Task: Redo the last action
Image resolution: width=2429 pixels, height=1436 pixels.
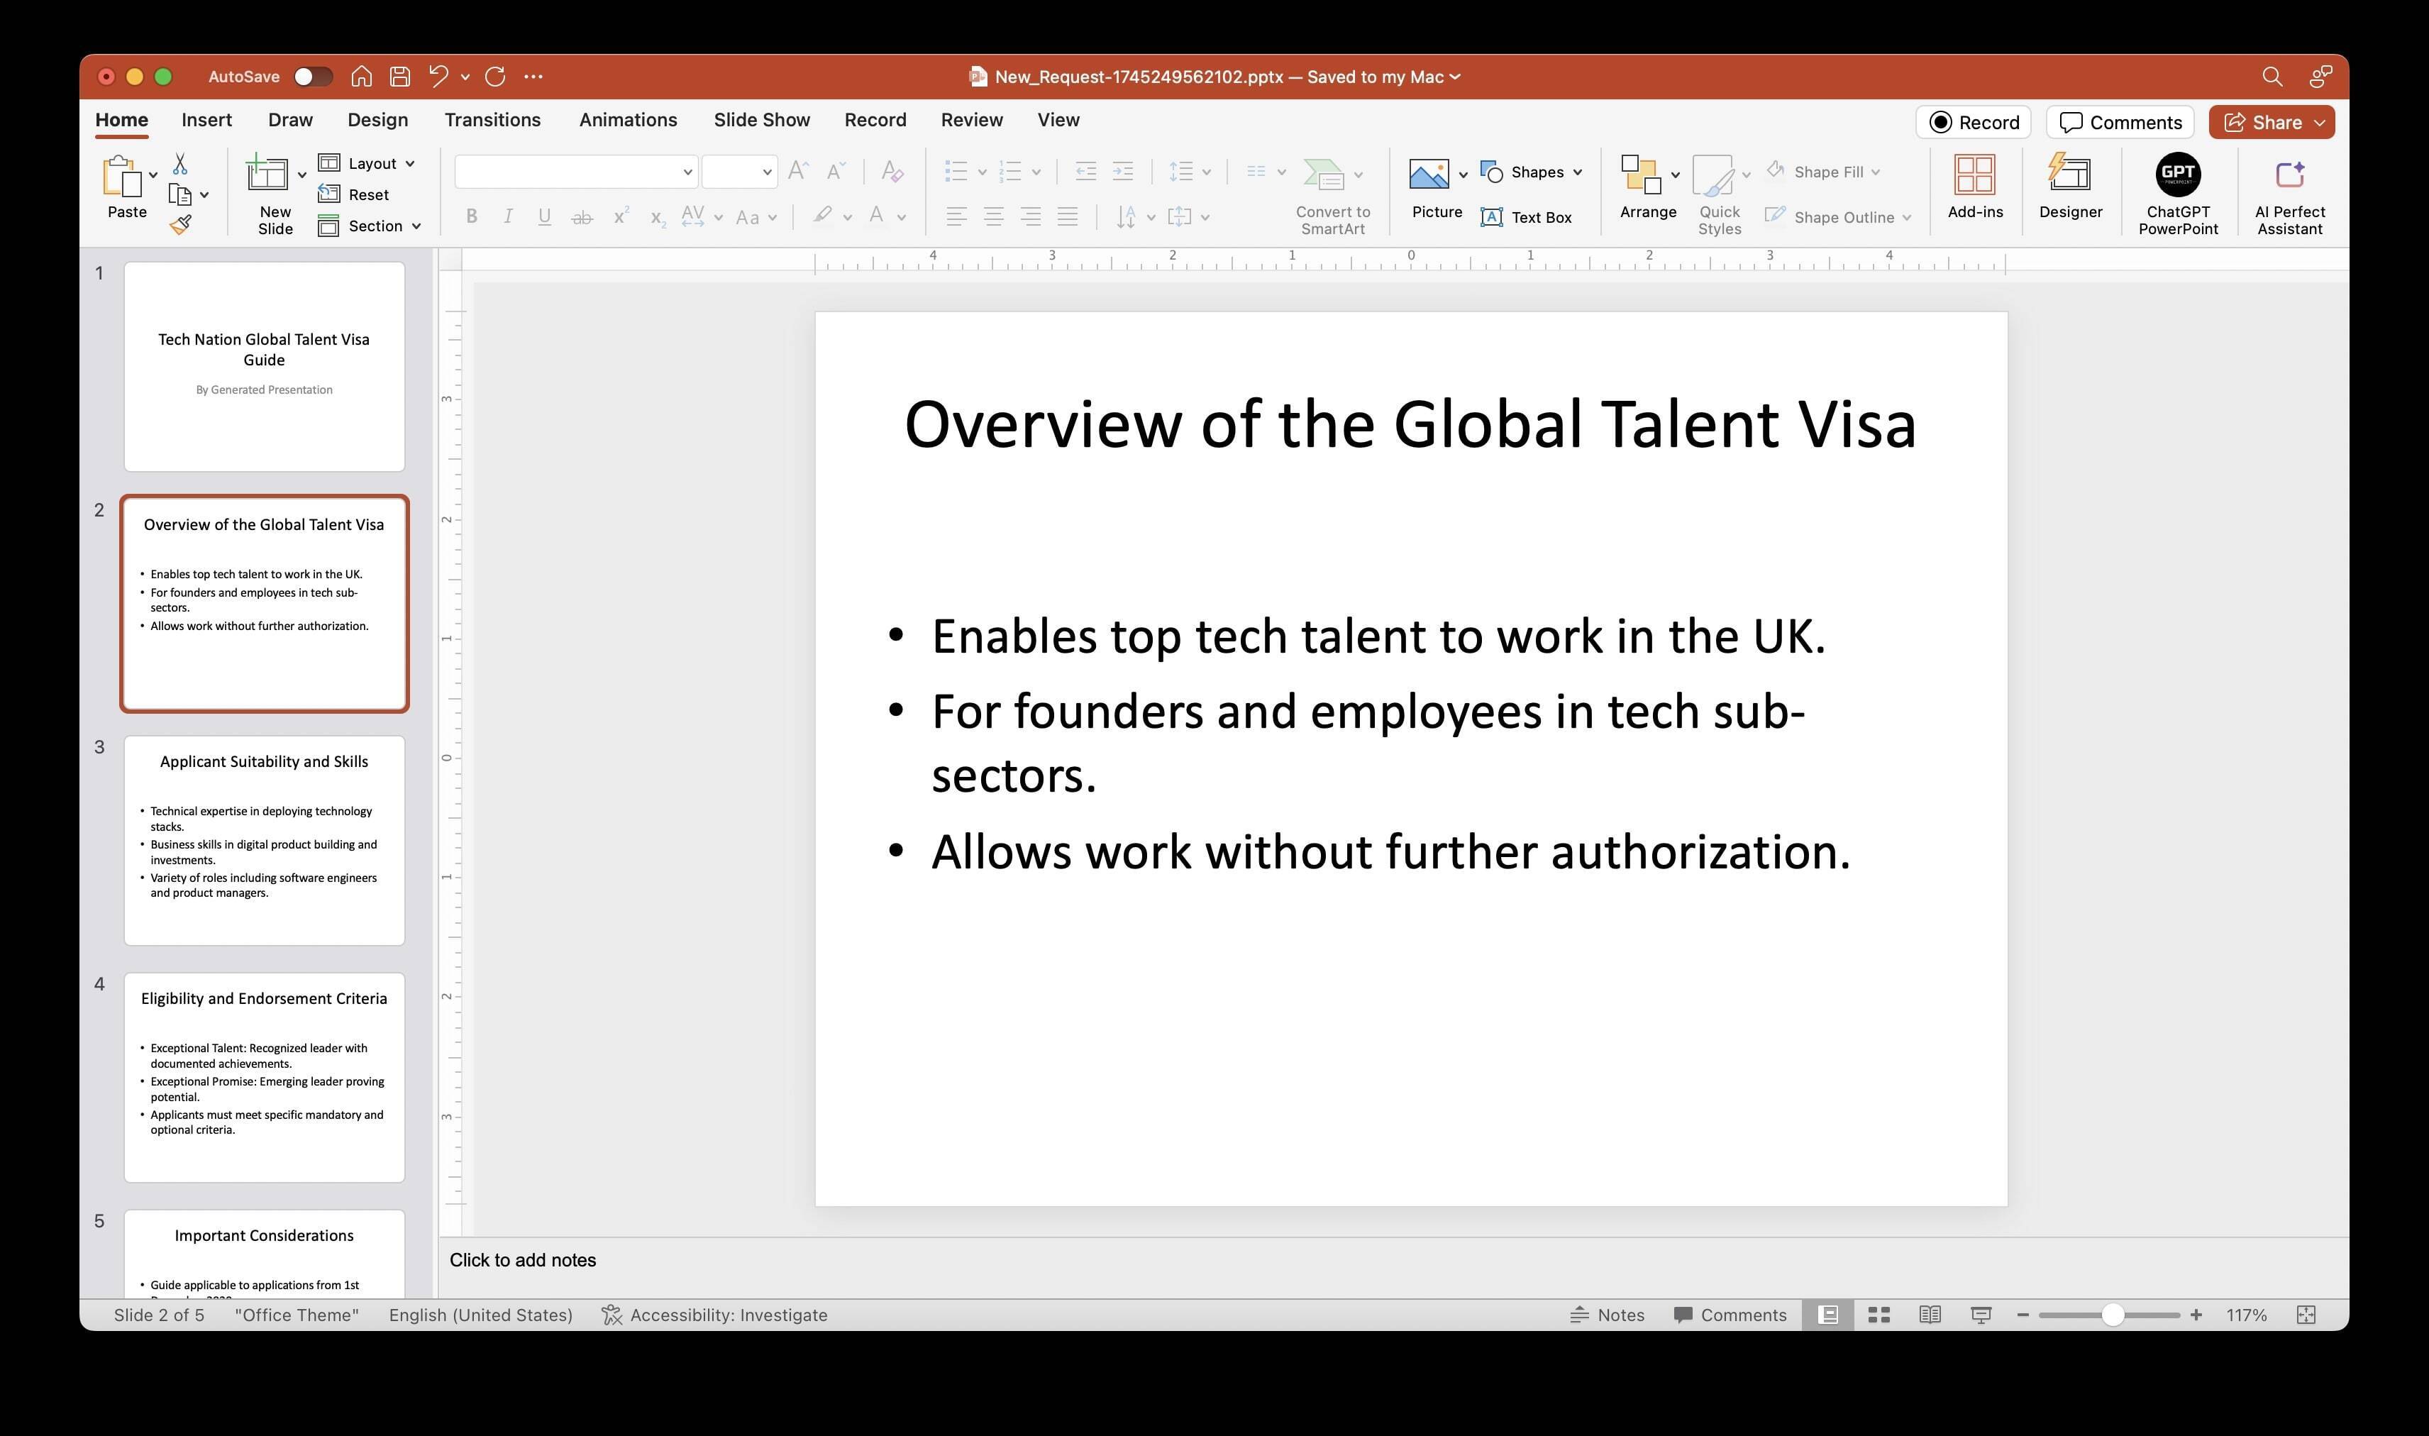Action: pyautogui.click(x=495, y=77)
